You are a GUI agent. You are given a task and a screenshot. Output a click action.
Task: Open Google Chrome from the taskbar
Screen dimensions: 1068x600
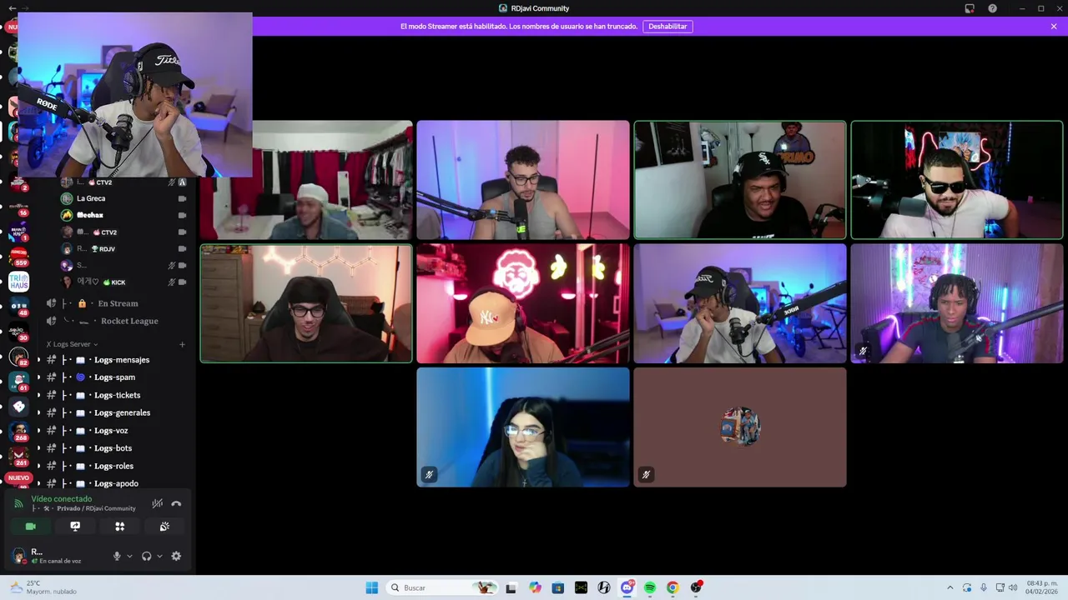pyautogui.click(x=673, y=587)
